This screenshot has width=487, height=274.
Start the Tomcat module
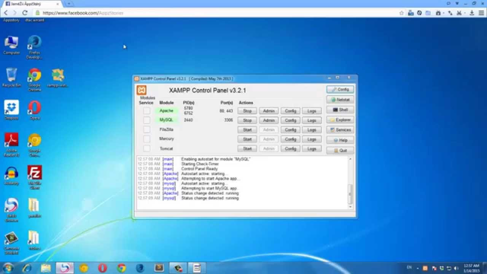pyautogui.click(x=247, y=149)
